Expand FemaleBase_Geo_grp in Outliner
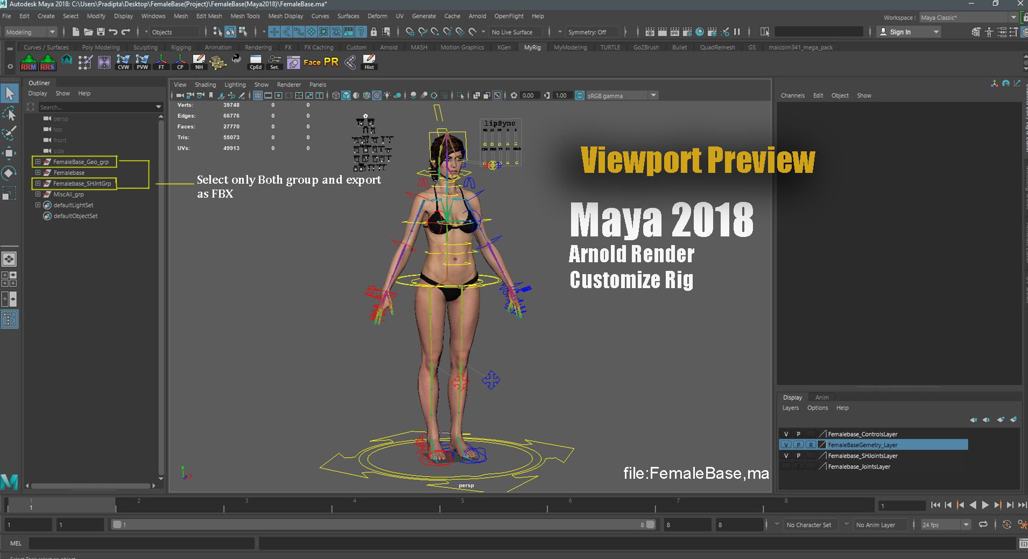 coord(38,162)
